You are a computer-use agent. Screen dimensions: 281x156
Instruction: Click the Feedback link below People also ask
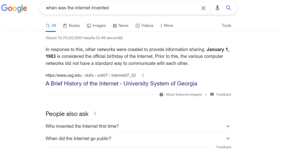(x=224, y=147)
